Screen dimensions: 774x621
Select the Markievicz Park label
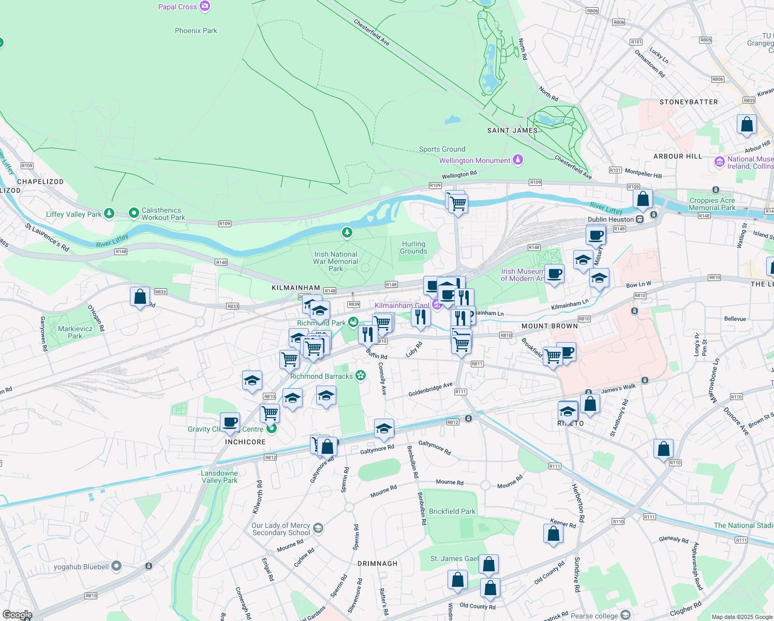[x=75, y=332]
